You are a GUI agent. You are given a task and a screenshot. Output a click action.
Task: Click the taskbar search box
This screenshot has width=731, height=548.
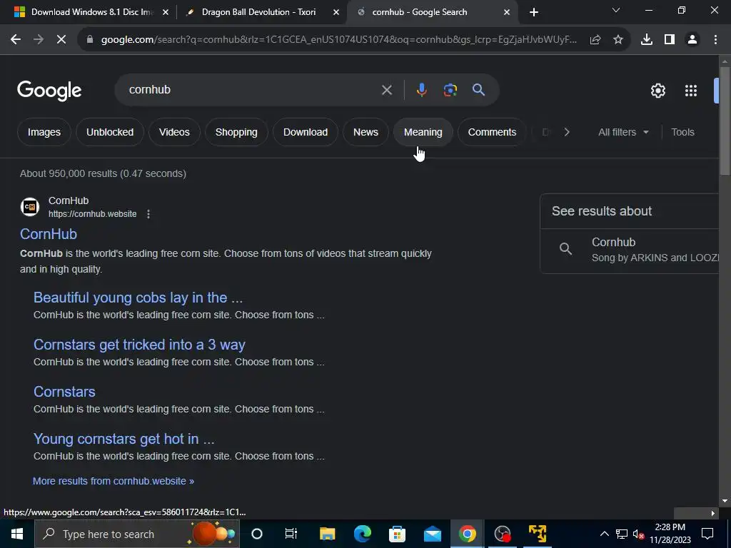[x=136, y=534]
